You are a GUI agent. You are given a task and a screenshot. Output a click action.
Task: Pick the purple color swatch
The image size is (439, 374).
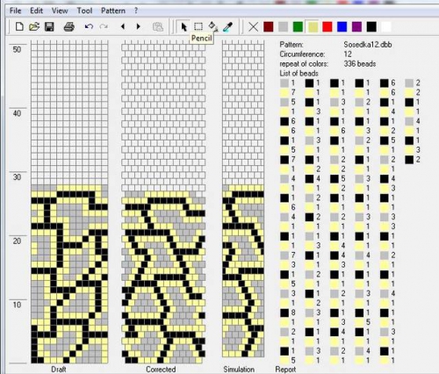(356, 26)
